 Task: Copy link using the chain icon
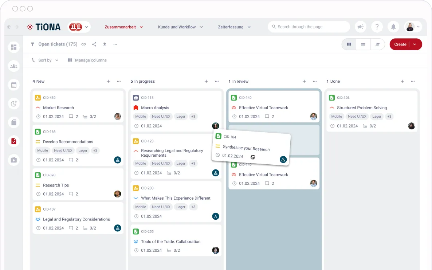[83, 44]
